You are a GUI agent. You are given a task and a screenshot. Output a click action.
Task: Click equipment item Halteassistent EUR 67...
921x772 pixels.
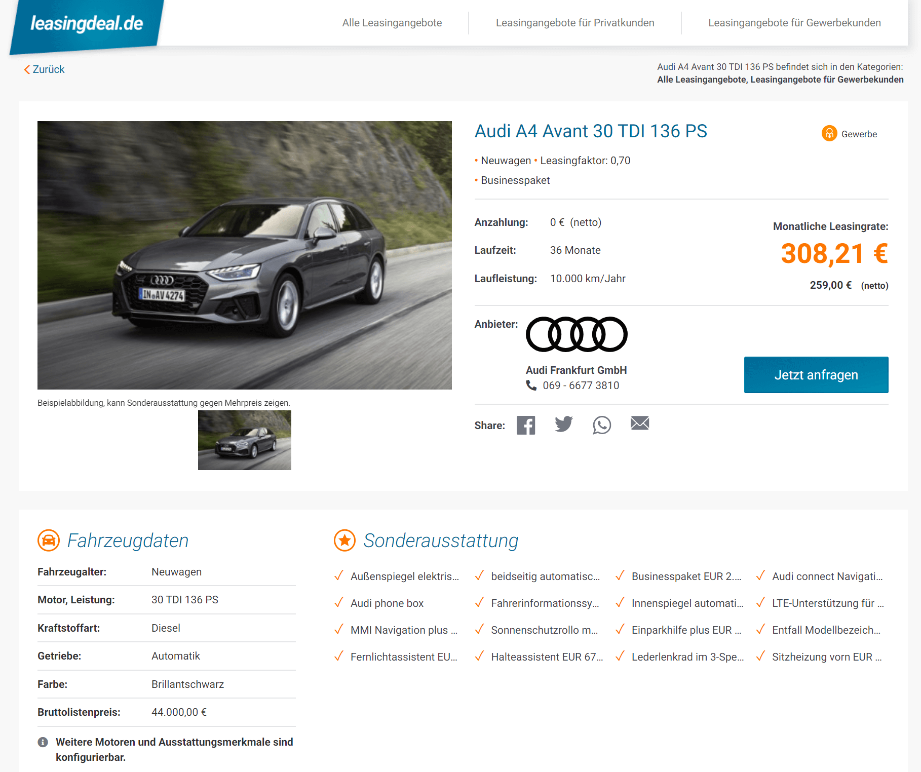coord(547,657)
